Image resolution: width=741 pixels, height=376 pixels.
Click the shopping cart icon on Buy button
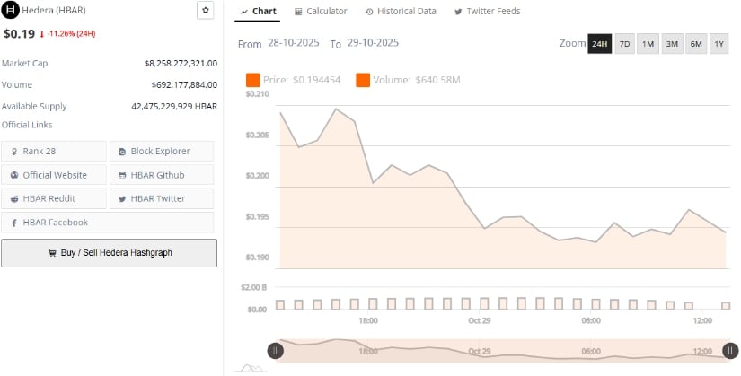pos(52,253)
